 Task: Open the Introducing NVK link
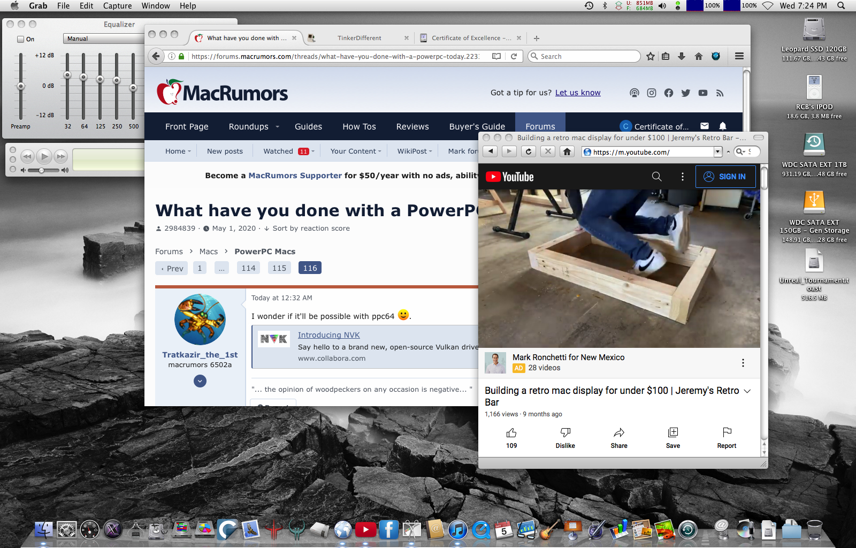[328, 335]
